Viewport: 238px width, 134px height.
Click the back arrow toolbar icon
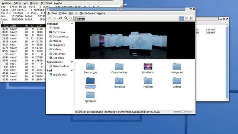point(49,18)
